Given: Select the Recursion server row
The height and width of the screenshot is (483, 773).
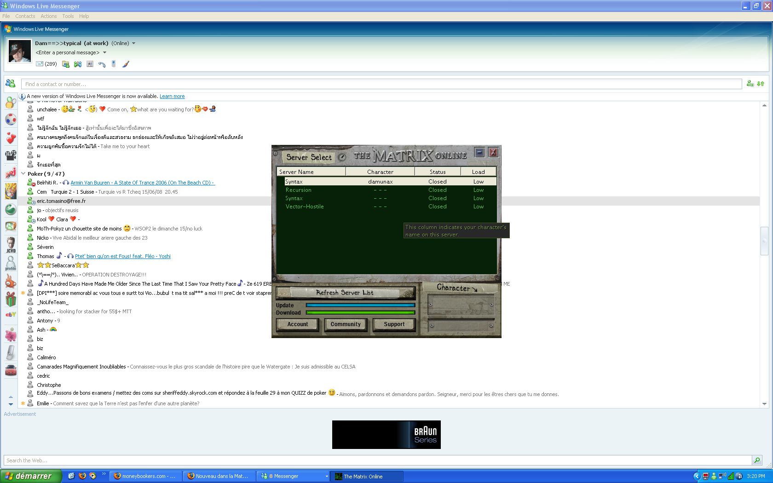Looking at the screenshot, I should pos(390,190).
